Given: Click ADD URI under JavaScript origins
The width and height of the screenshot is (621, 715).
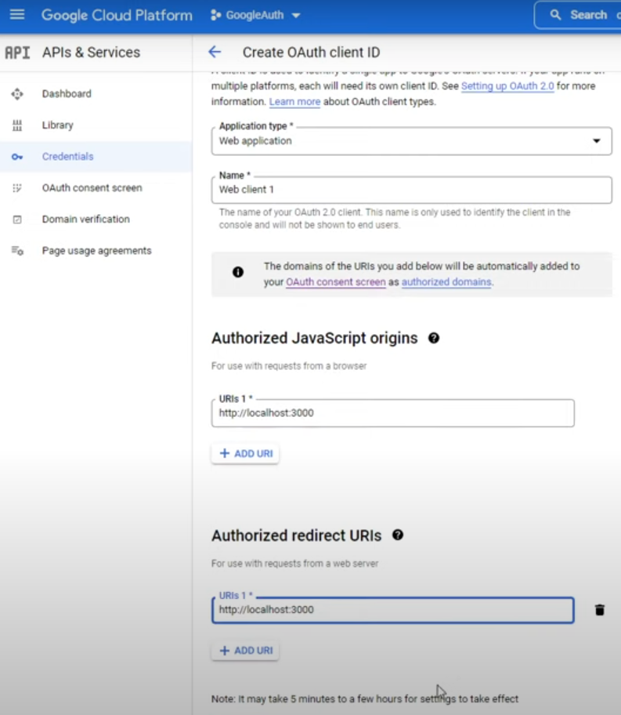Looking at the screenshot, I should [245, 453].
